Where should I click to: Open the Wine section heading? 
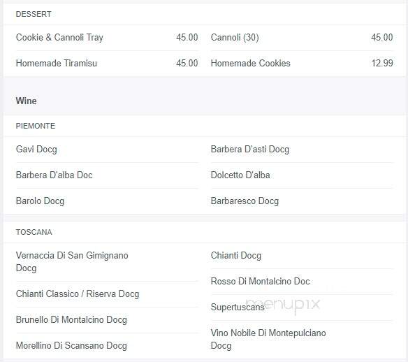pyautogui.click(x=27, y=101)
